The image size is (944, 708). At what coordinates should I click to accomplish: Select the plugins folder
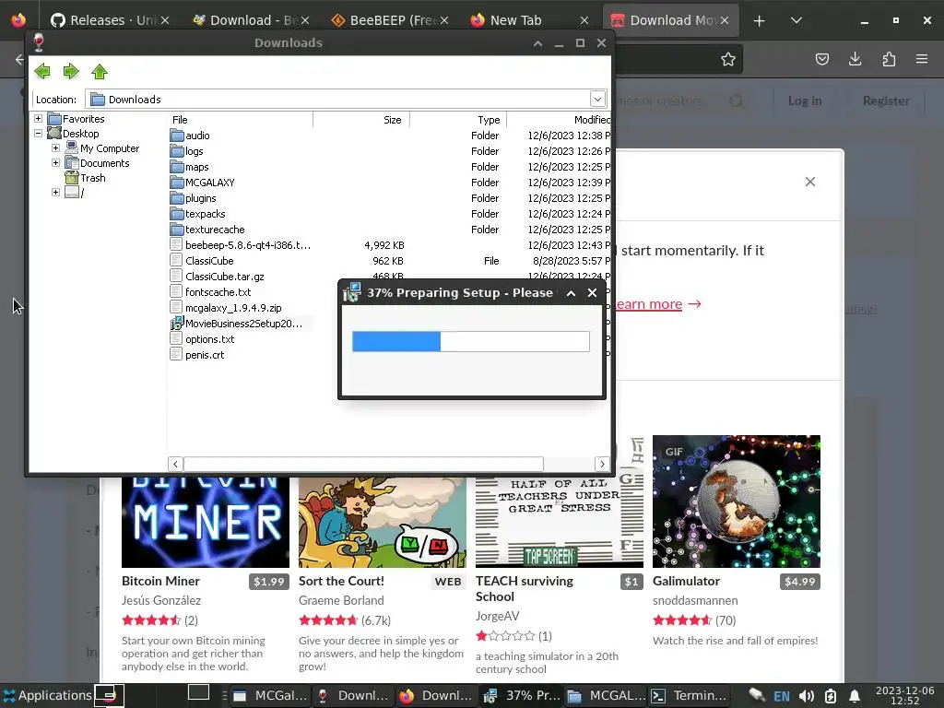(x=200, y=198)
